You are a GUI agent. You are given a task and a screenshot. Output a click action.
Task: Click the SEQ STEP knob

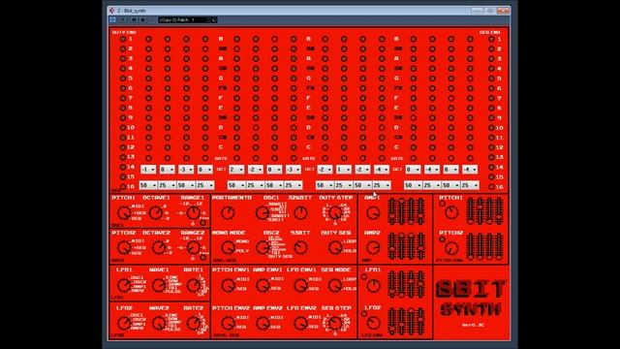[335, 323]
